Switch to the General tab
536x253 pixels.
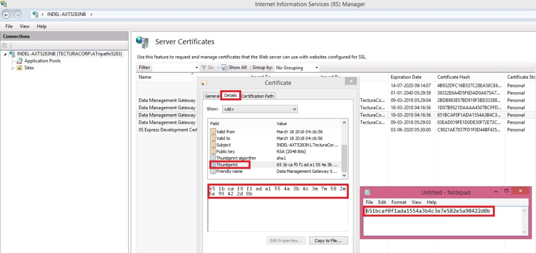click(212, 96)
